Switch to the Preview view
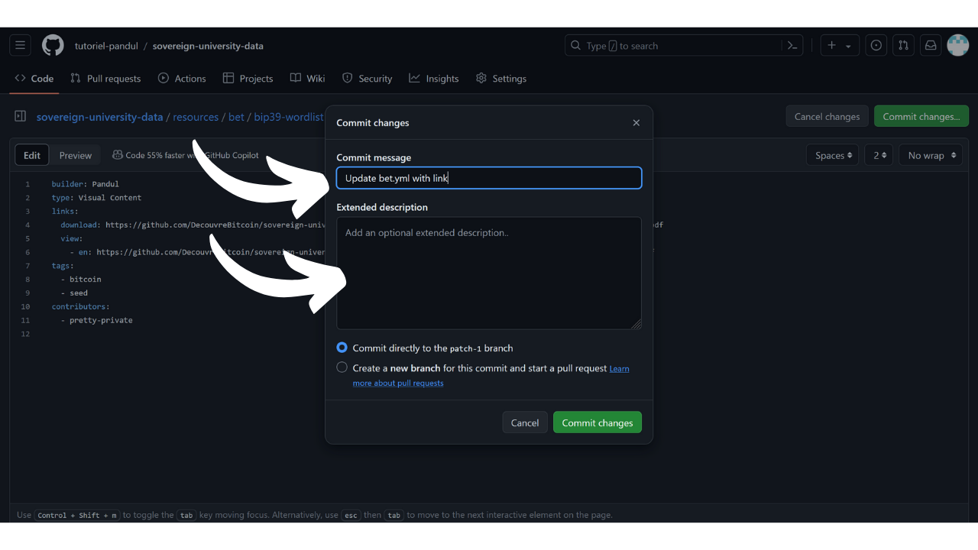 [x=76, y=155]
